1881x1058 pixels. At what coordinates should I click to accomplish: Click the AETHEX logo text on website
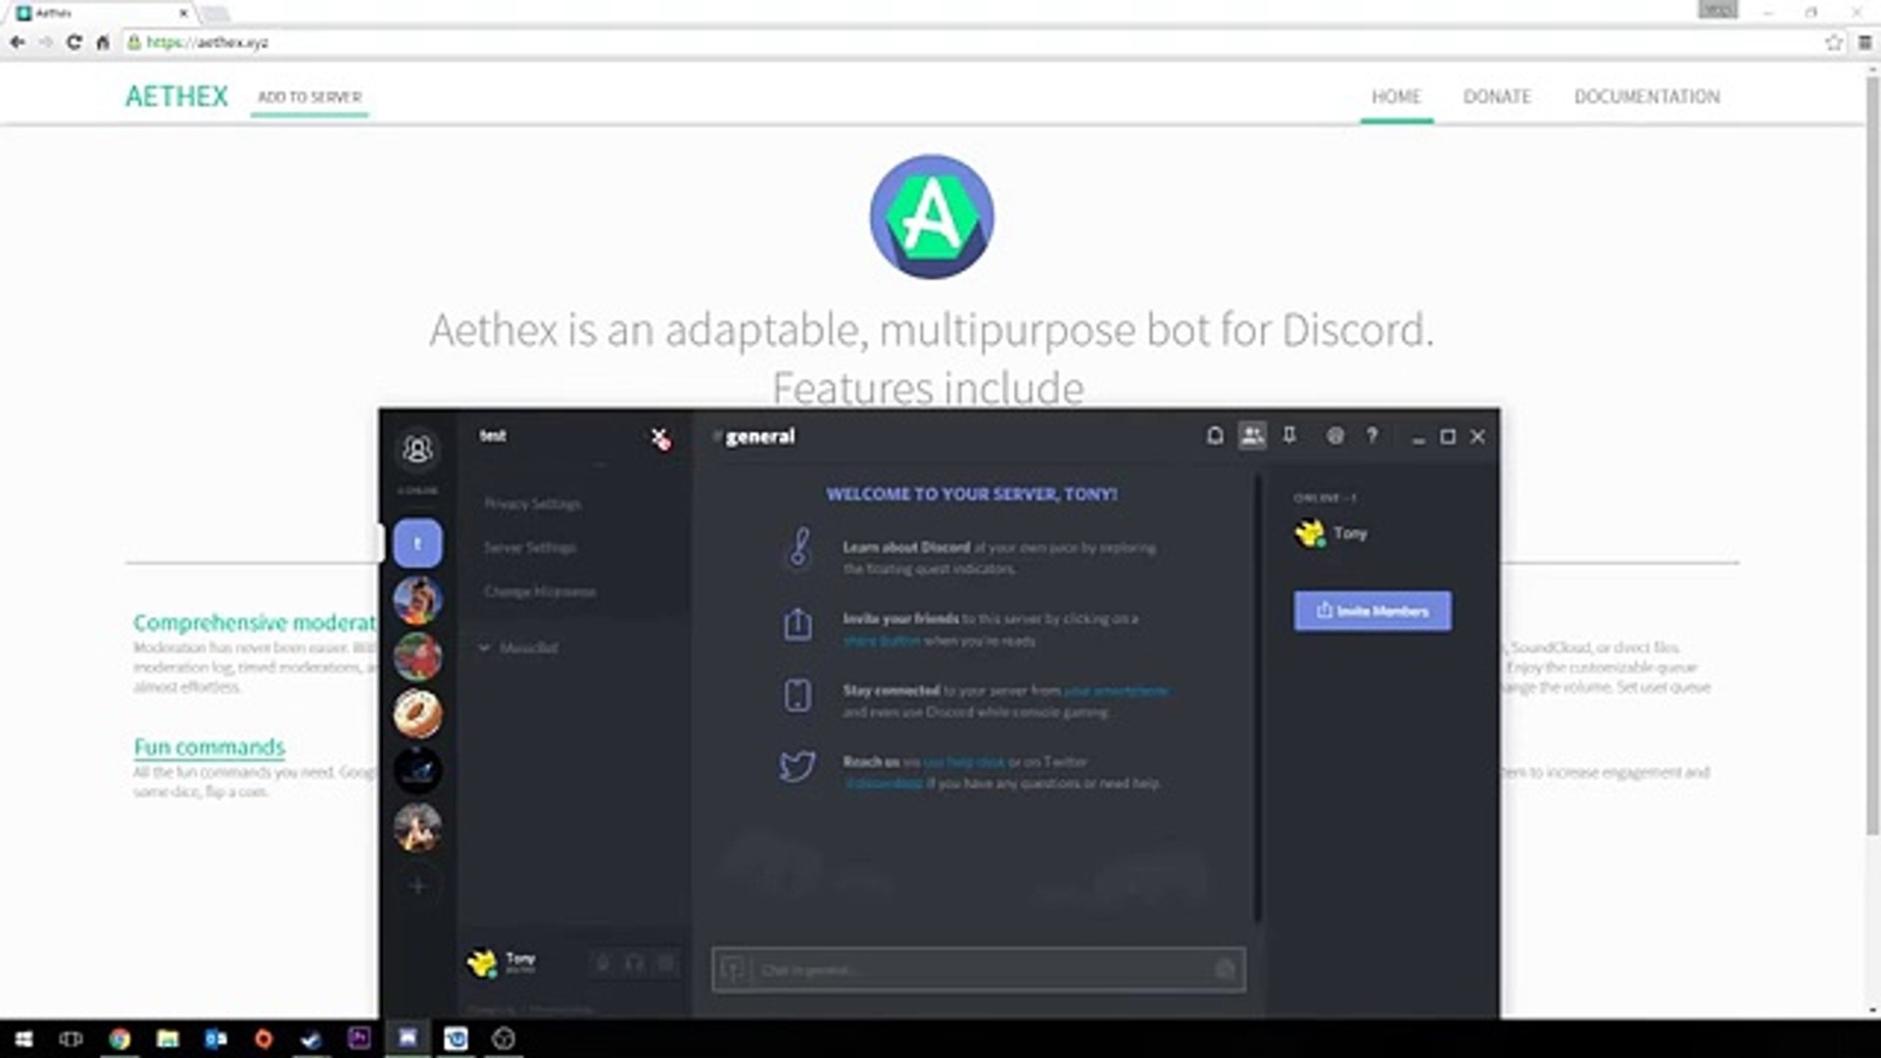tap(176, 96)
